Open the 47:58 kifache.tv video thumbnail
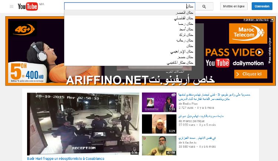278x161 pixels. pos(159,145)
